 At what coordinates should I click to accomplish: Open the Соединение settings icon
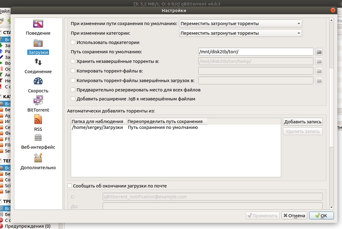click(38, 62)
